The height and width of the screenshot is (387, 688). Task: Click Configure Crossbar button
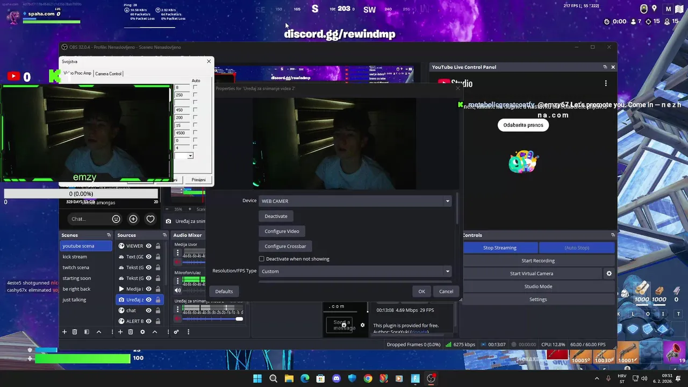coord(285,246)
